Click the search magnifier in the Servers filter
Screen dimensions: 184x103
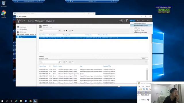click(60, 31)
